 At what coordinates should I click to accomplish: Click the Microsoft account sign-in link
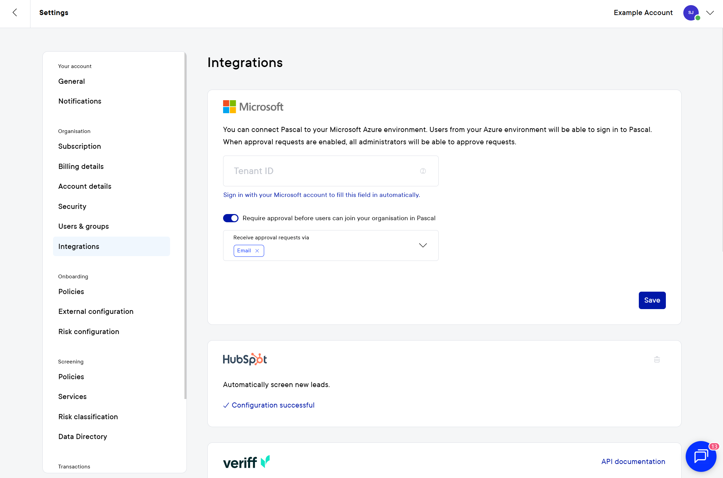[x=321, y=195]
